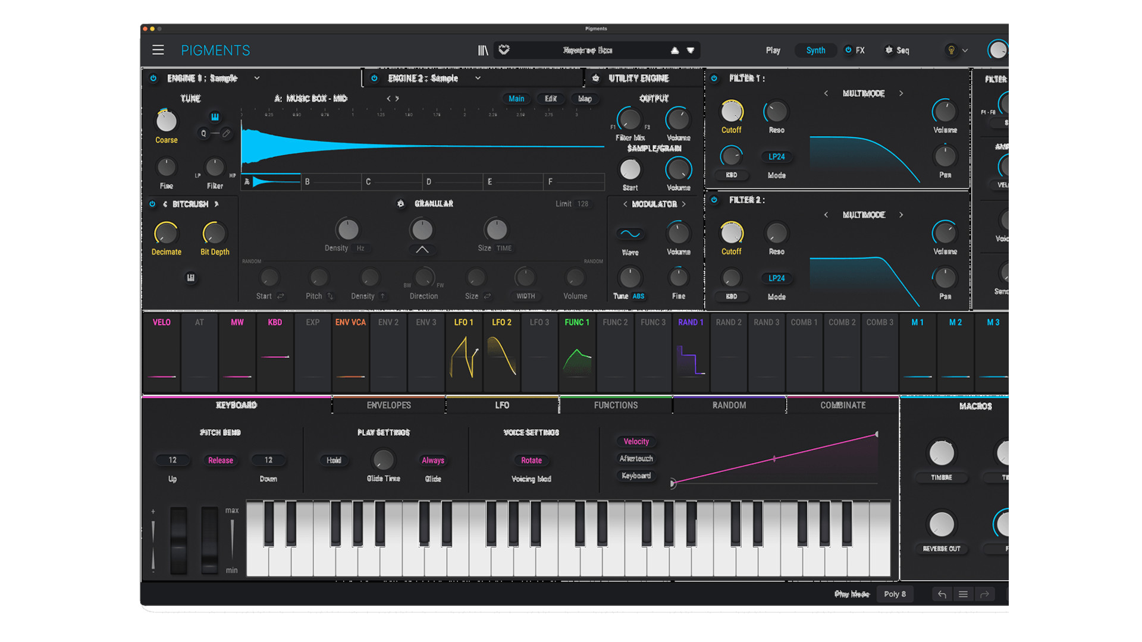Click the next-preset down arrow
This screenshot has height=642, width=1142.
pos(691,51)
